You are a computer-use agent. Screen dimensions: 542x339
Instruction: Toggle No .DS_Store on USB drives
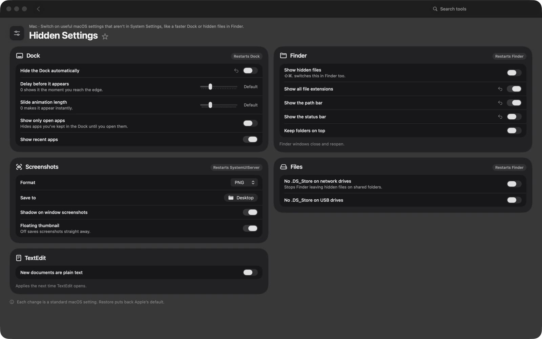click(x=514, y=200)
